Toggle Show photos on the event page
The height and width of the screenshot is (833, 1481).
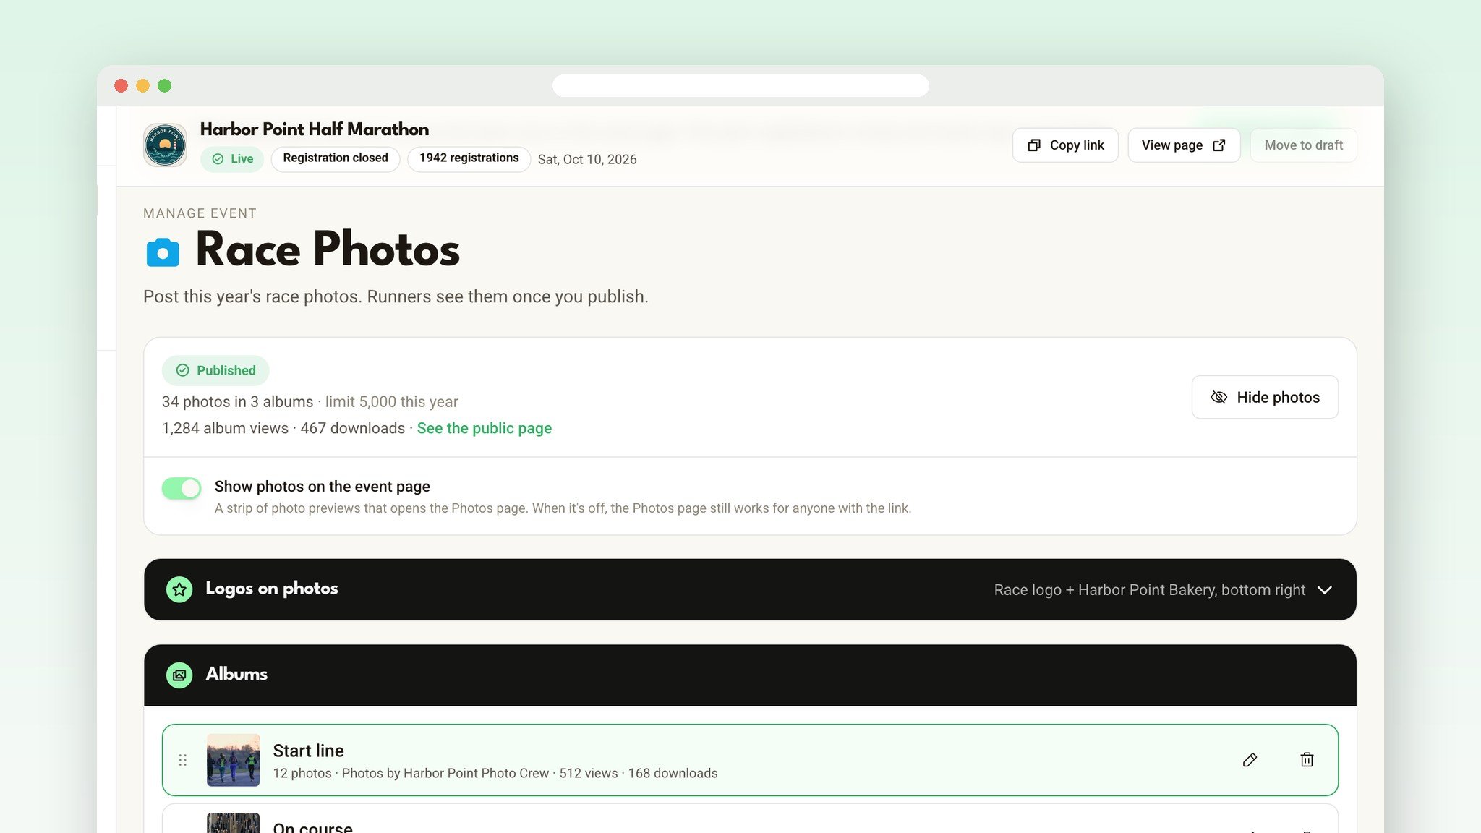(x=182, y=489)
